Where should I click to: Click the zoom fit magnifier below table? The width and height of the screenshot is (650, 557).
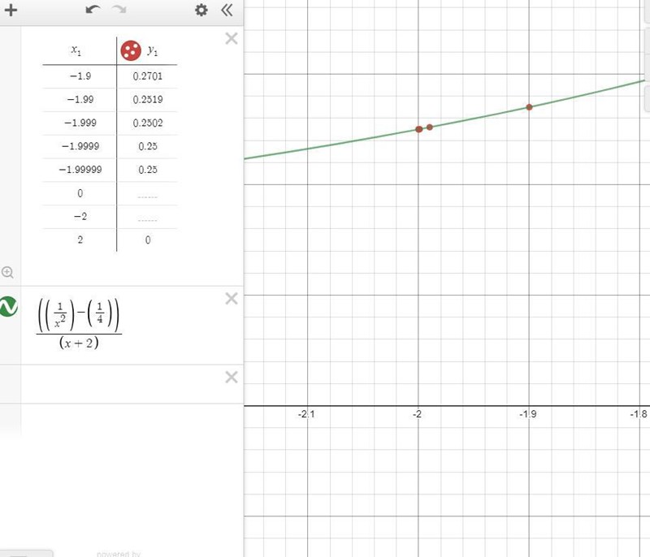click(x=8, y=272)
